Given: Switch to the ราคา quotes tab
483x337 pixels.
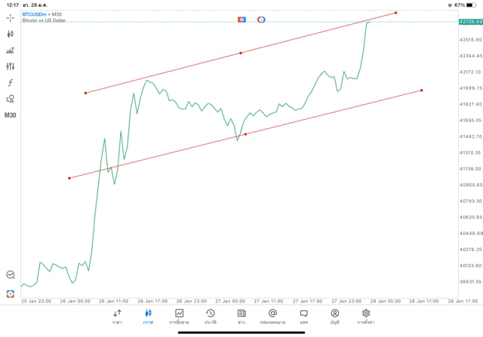Looking at the screenshot, I should [117, 317].
